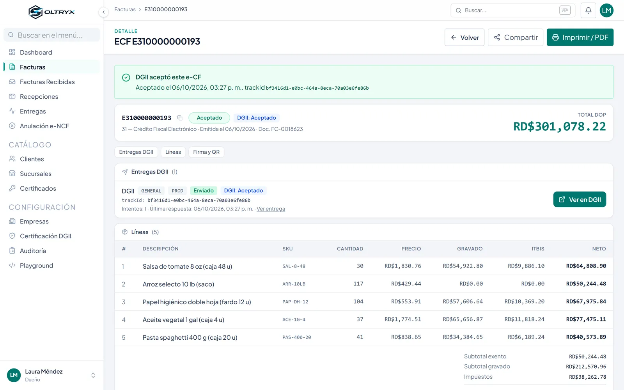Click the Anulación e-NCF cancel icon

point(12,126)
